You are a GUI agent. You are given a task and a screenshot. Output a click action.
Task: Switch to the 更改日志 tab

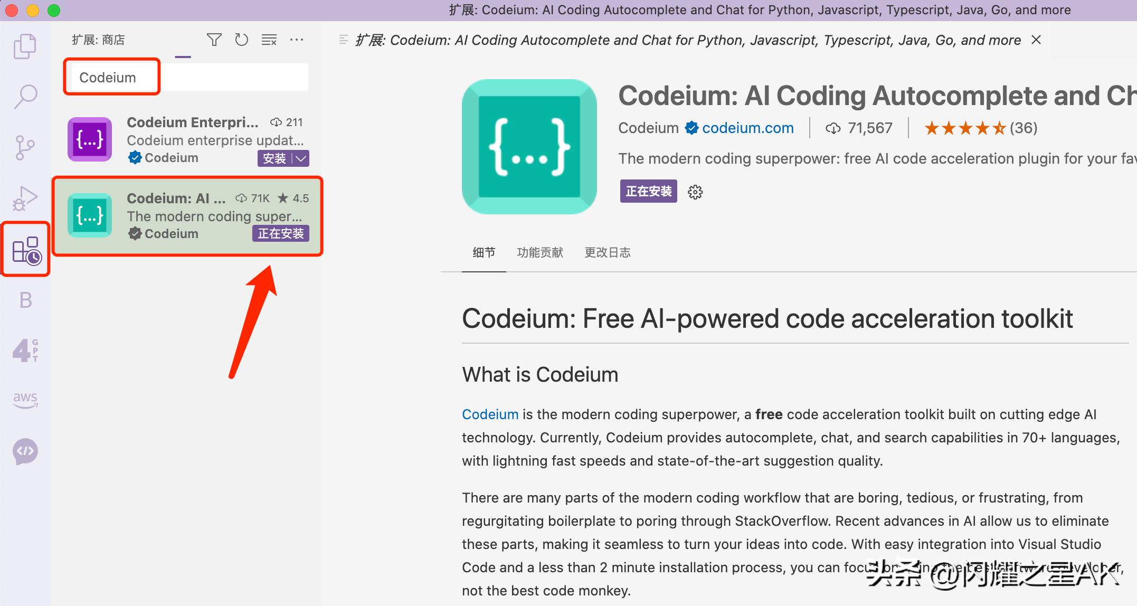tap(608, 252)
